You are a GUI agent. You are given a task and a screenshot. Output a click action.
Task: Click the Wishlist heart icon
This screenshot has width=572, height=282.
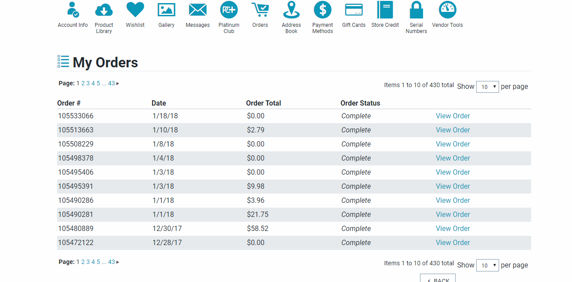click(x=135, y=10)
